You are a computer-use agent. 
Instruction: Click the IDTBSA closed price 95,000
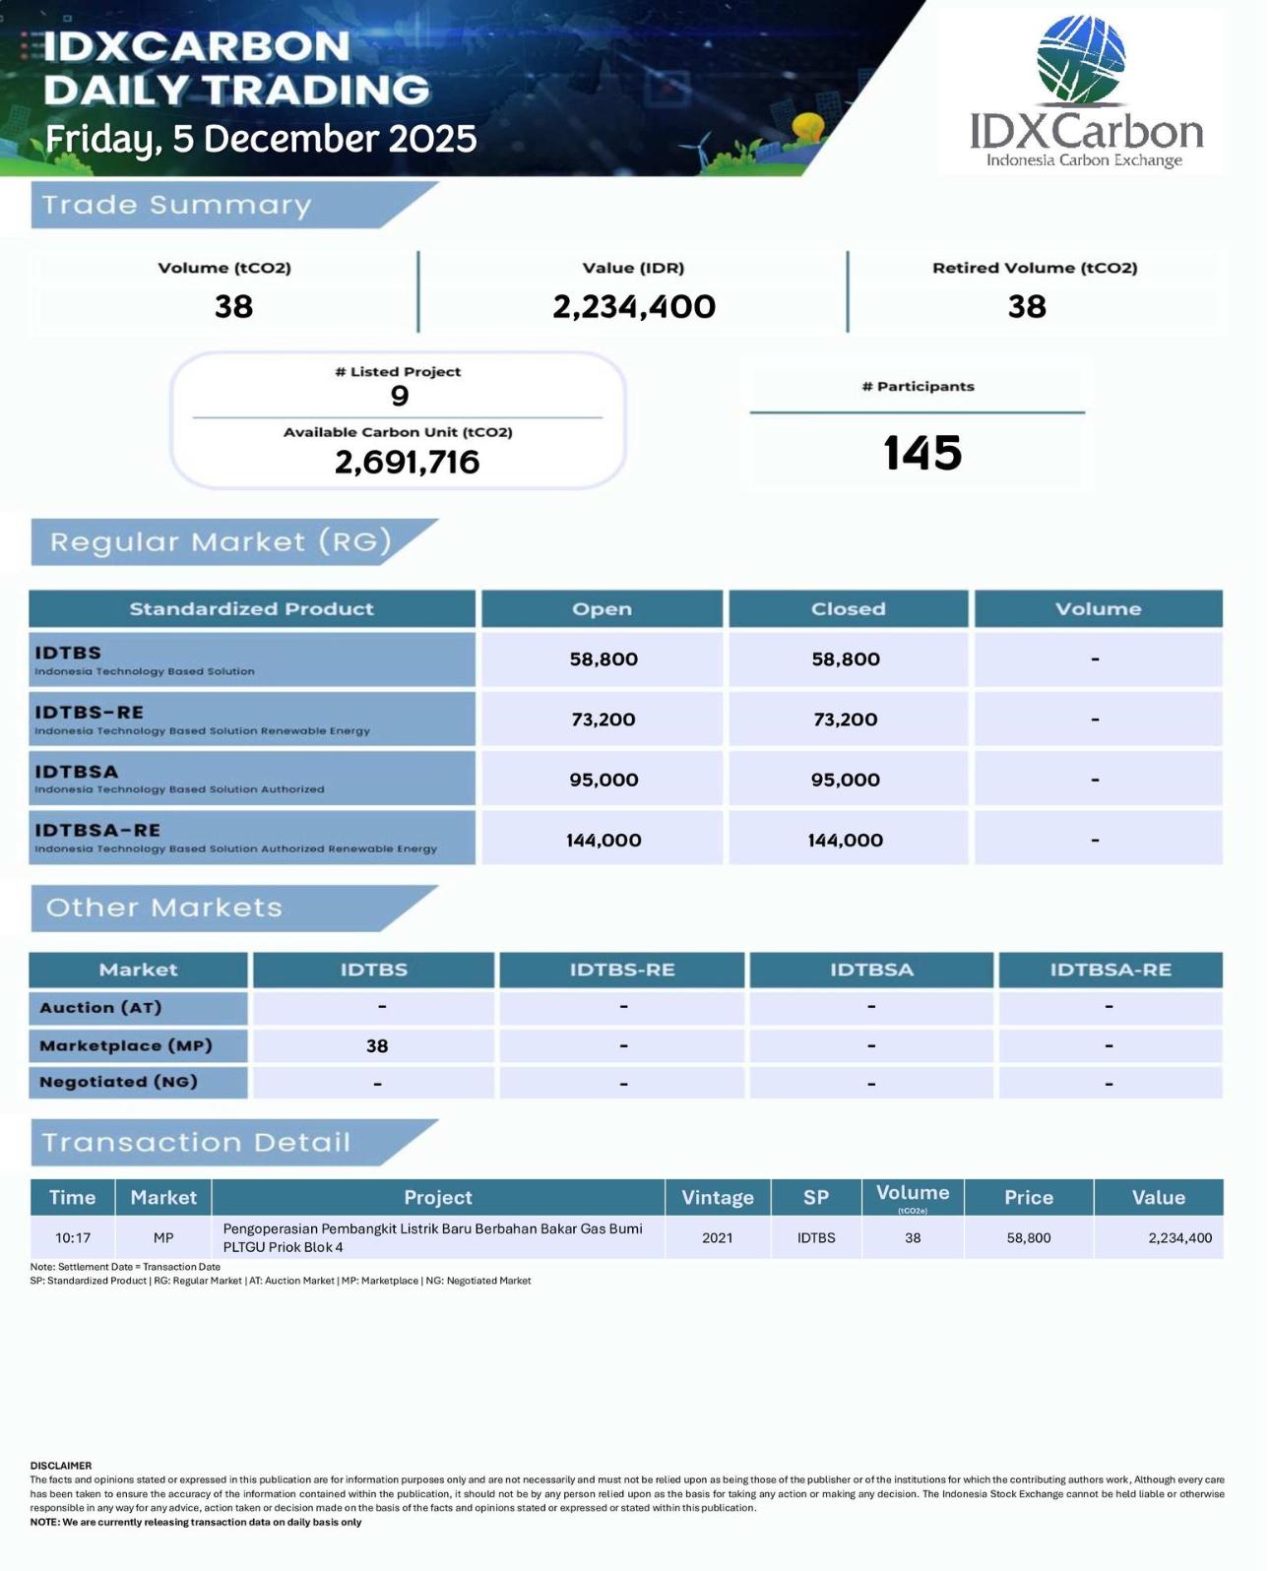coord(846,780)
